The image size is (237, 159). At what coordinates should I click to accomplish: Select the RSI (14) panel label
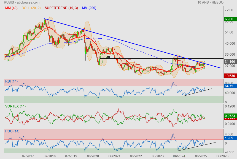pos(12,81)
